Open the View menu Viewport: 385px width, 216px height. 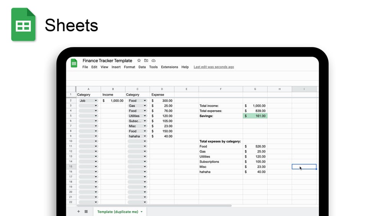coord(104,67)
